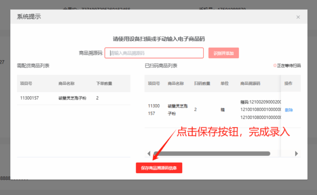Select 破壁灵芝孢子粉 in the 需配货商品列表 table
The width and height of the screenshot is (317, 195).
(72, 98)
